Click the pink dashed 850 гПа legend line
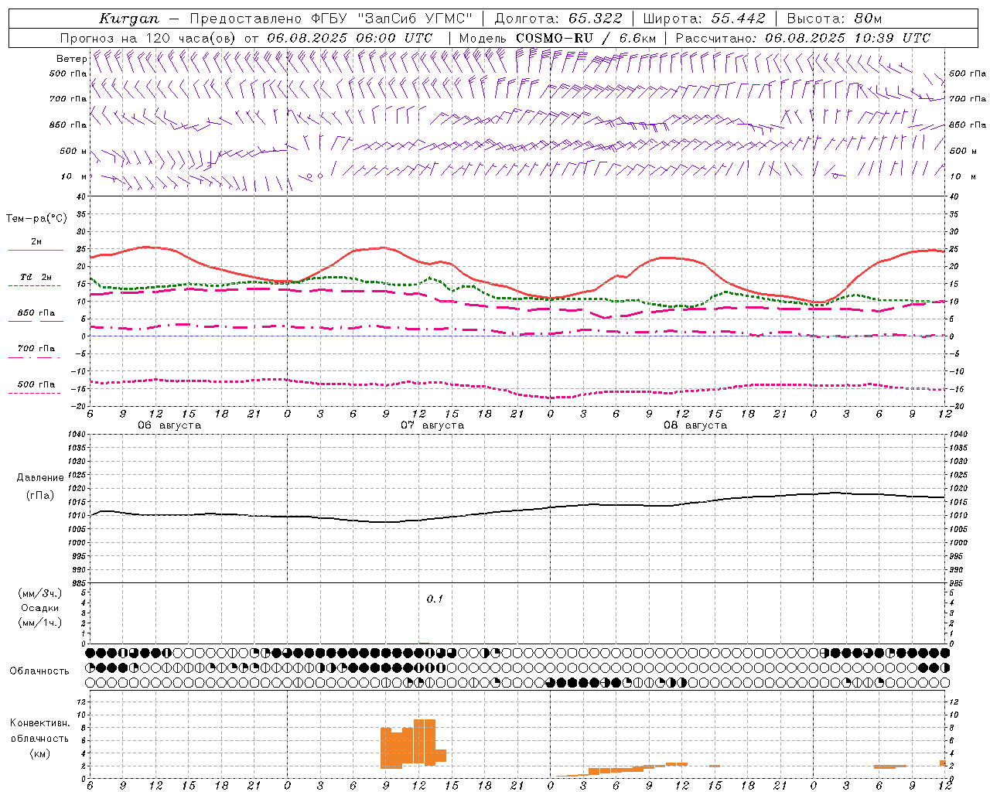Viewport: 990px width, 792px height. coord(36,322)
